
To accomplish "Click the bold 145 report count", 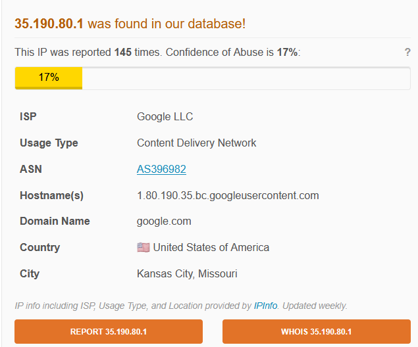I will coord(123,53).
